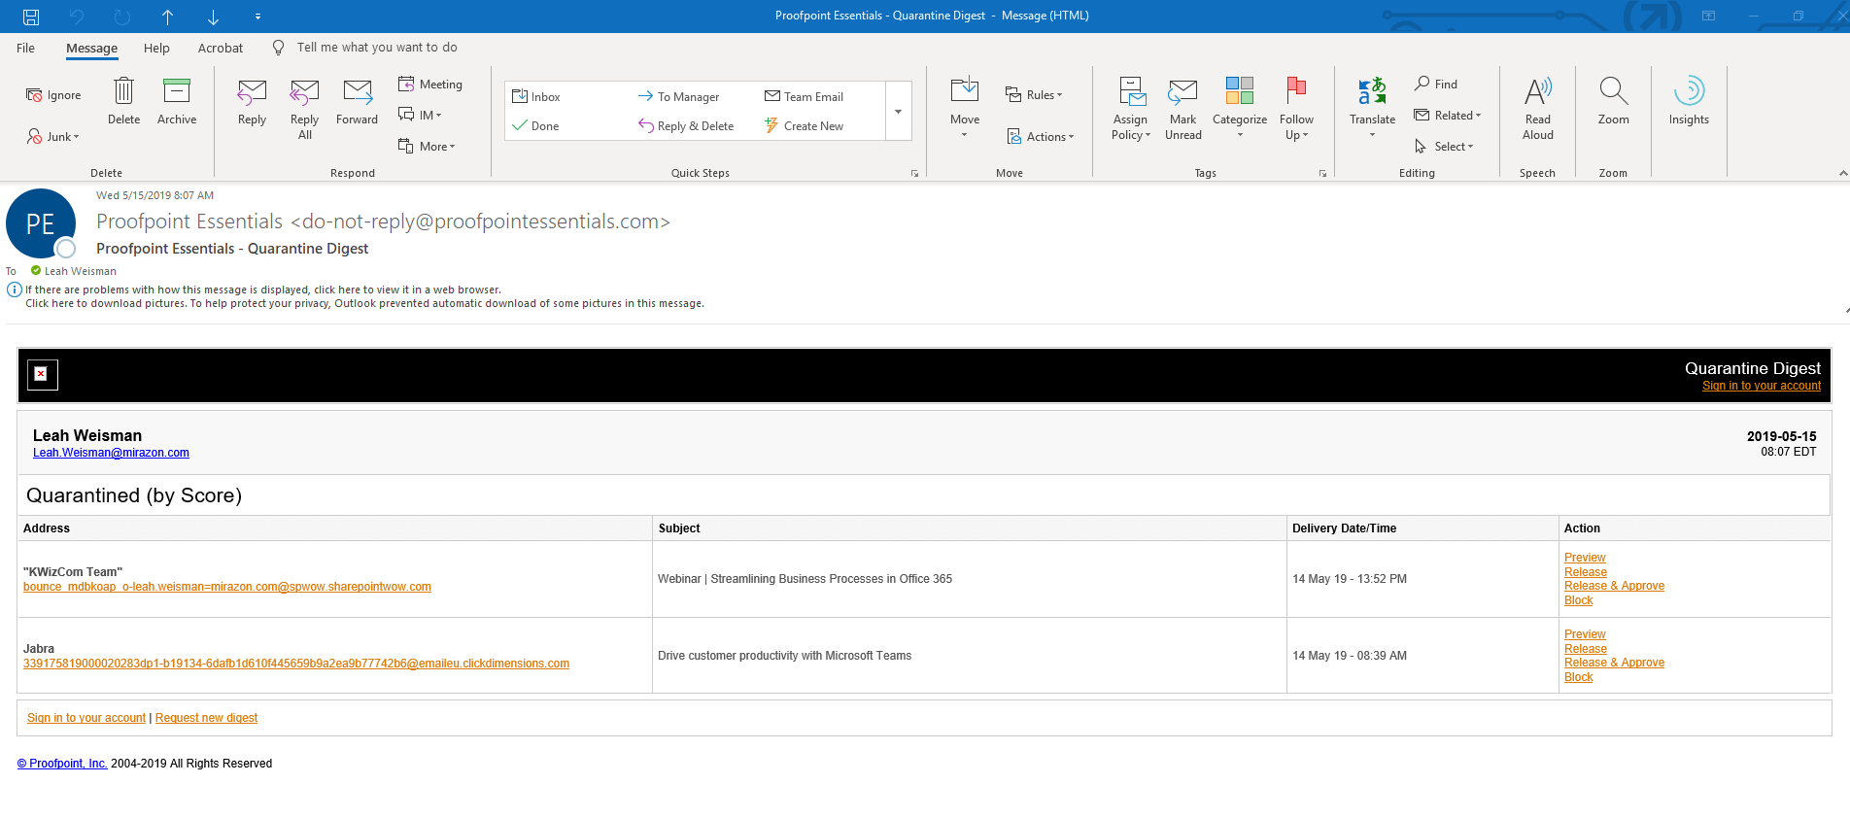Ignore this conversation
Image resolution: width=1850 pixels, height=818 pixels.
(x=54, y=95)
